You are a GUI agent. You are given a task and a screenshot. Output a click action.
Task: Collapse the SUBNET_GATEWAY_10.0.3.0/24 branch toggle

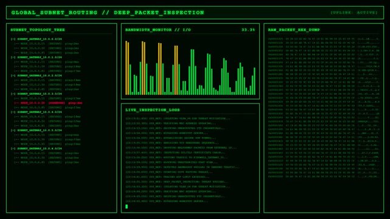pyautogui.click(x=13, y=94)
